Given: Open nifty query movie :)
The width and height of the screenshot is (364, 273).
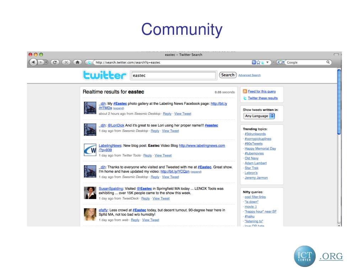Looking at the screenshot, I should 251,207.
